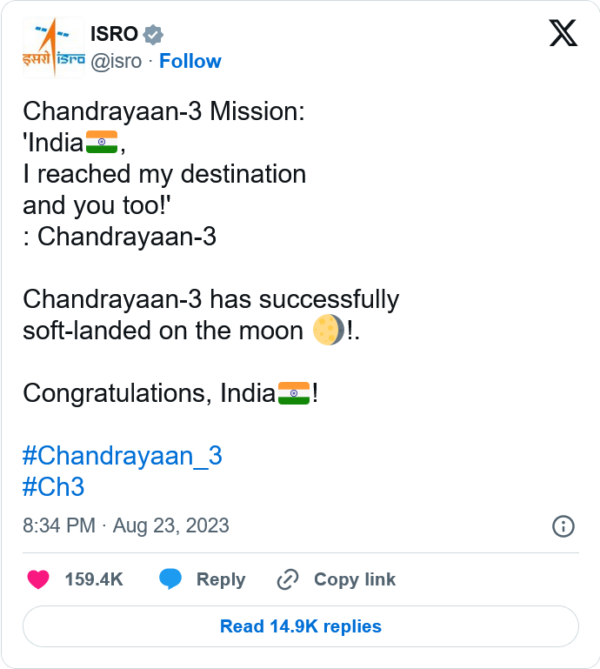This screenshot has height=669, width=600.
Task: Open the ISRO display name link
Action: (x=114, y=35)
